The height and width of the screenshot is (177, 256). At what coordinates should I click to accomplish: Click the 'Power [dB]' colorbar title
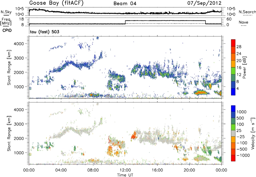[244, 67]
